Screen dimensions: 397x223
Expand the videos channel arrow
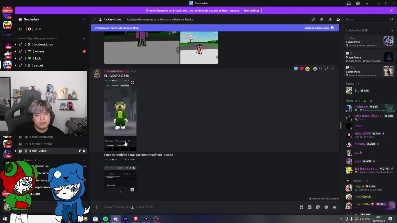[16, 51]
